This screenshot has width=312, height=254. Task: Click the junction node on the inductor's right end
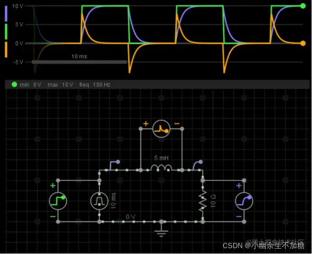182,170
